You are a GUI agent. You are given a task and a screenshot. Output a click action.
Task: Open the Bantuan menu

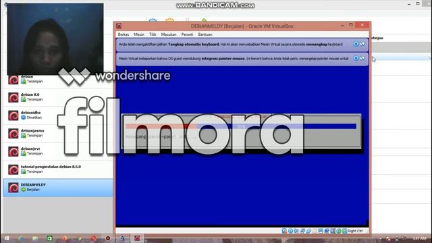coord(205,34)
